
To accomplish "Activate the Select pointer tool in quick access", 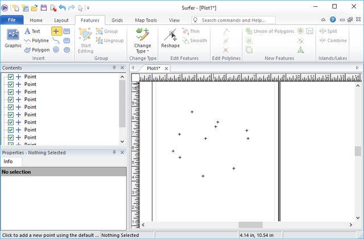I will [x=81, y=8].
